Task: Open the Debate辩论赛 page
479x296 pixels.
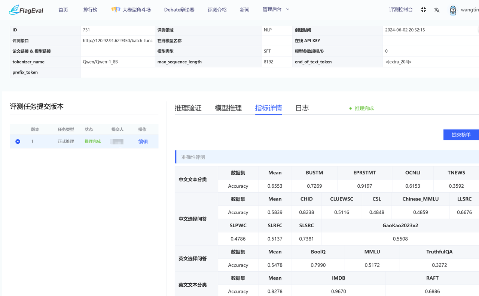Action: (x=179, y=10)
